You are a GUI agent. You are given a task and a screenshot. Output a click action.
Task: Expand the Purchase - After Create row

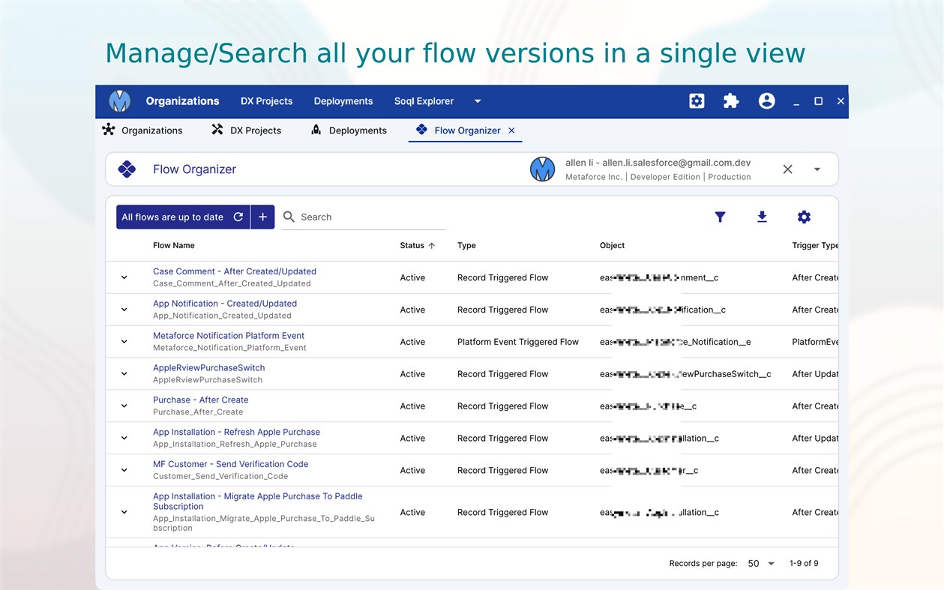coord(124,406)
